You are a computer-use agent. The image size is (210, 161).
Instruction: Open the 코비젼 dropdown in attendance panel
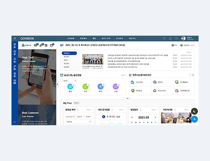point(69,81)
